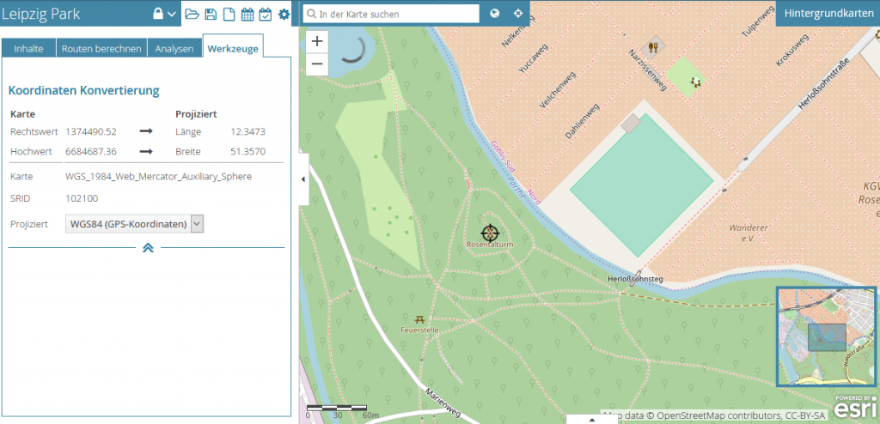Image resolution: width=880 pixels, height=424 pixels.
Task: Click the calendar with checkmark icon
Action: [265, 14]
